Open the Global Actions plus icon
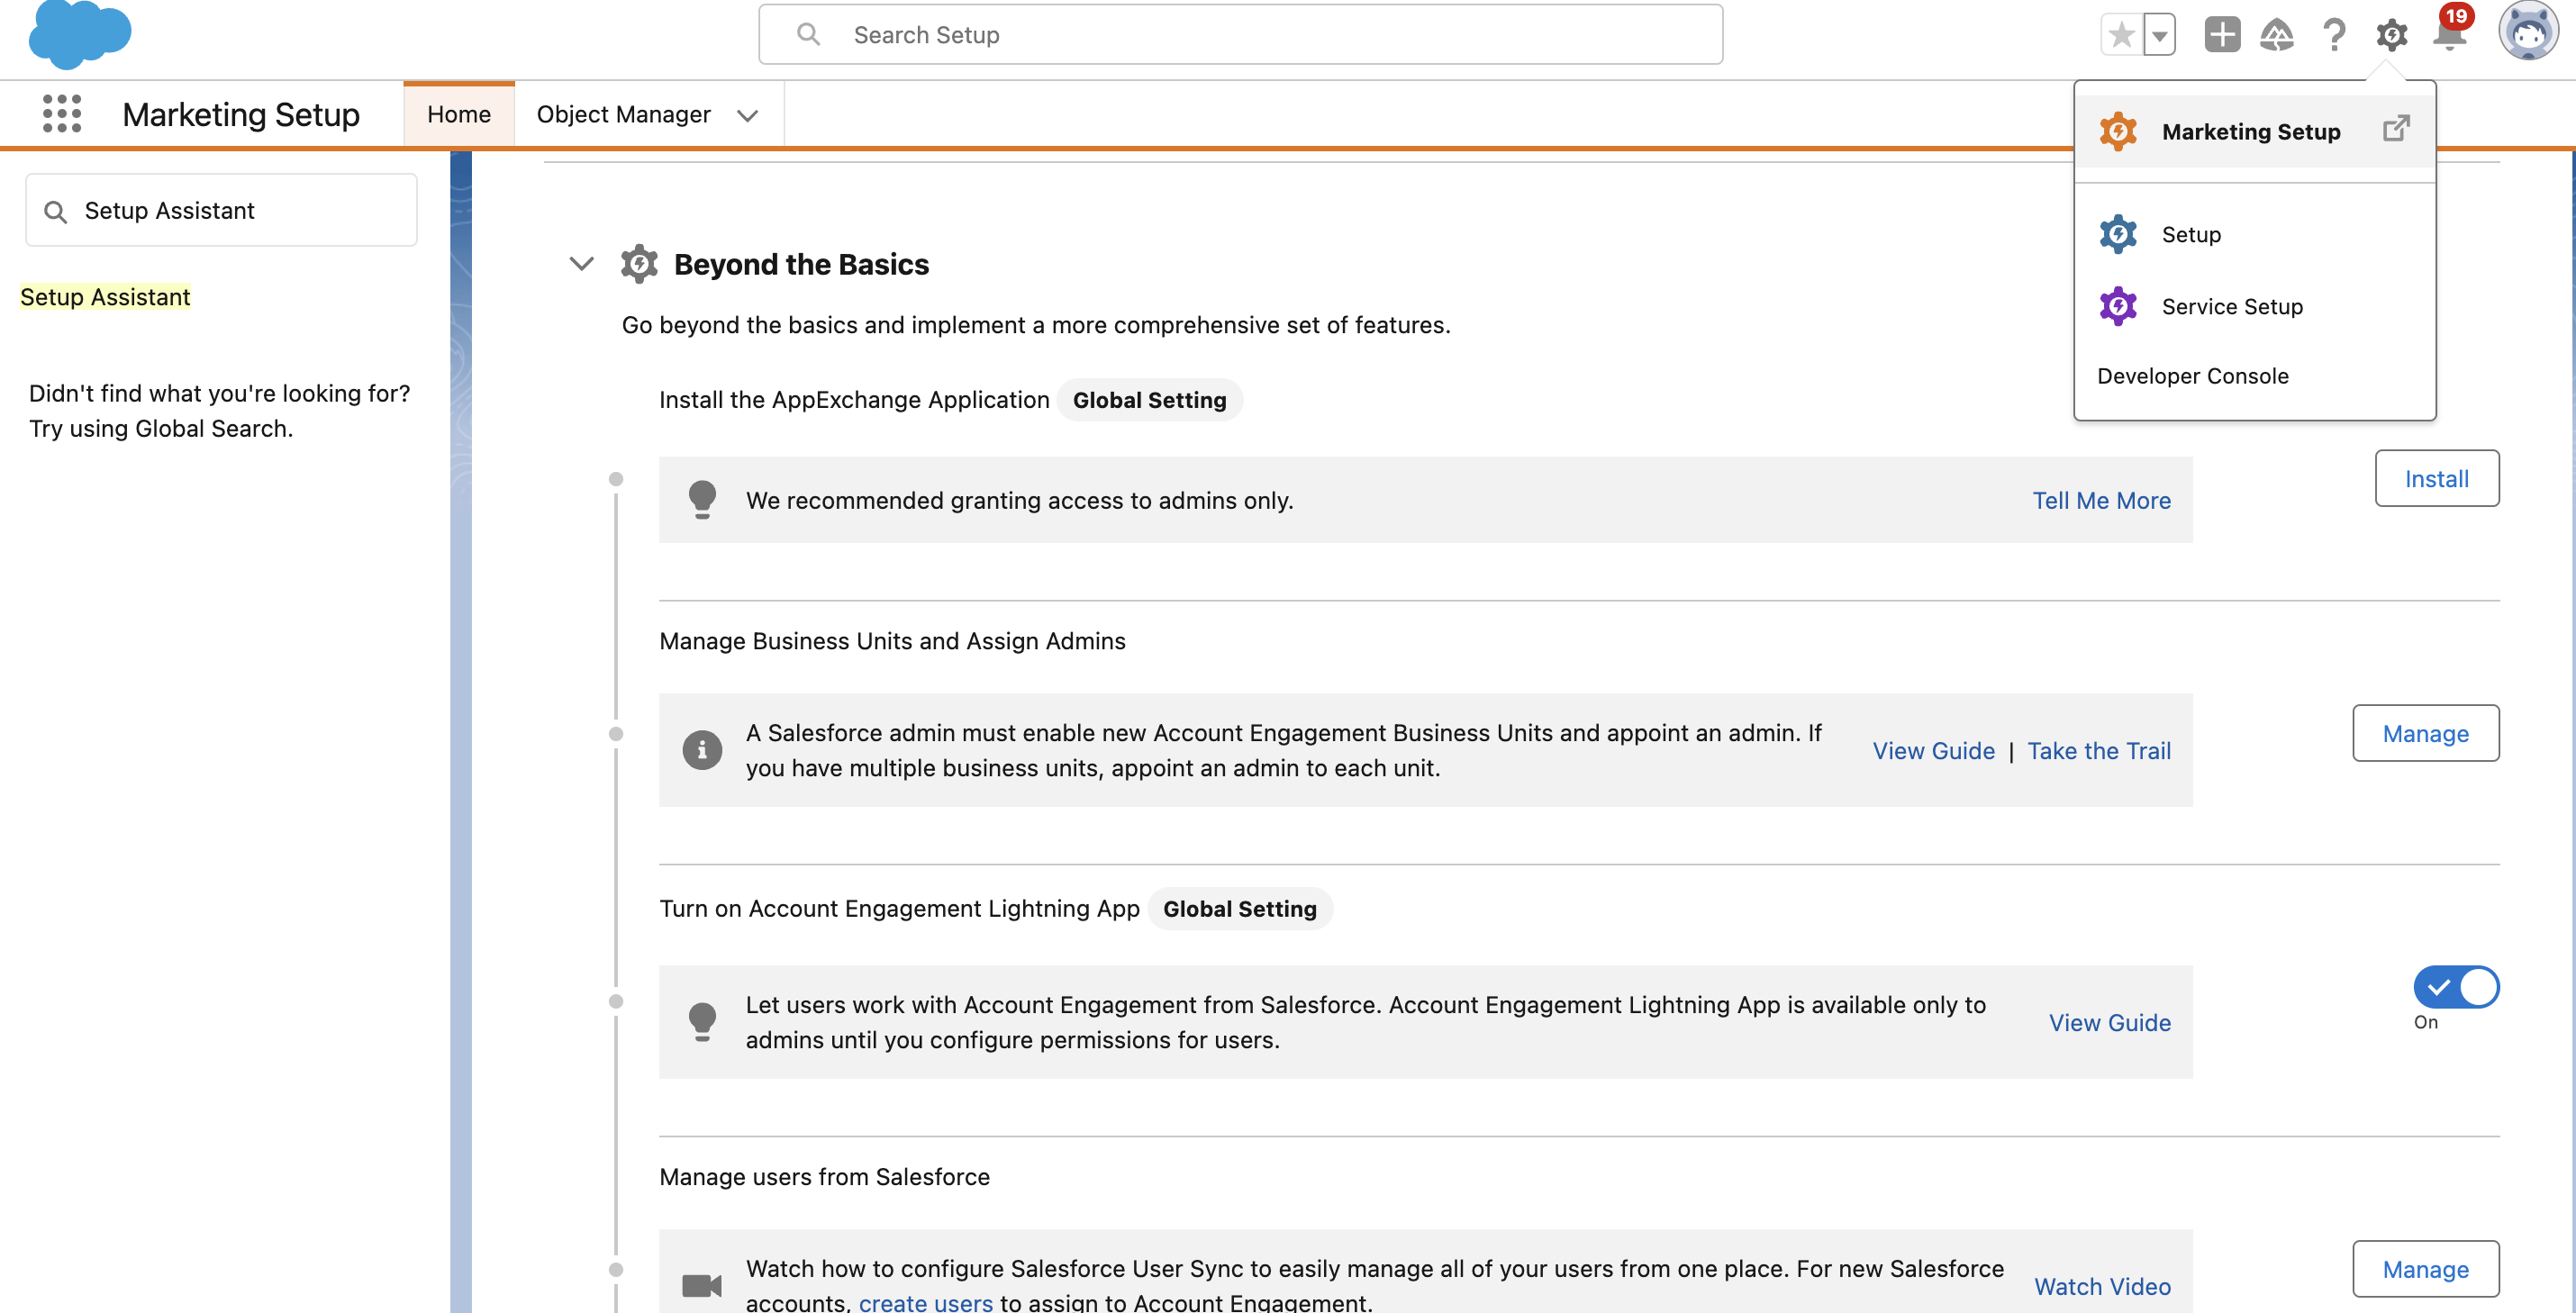The image size is (2576, 1313). [x=2221, y=35]
